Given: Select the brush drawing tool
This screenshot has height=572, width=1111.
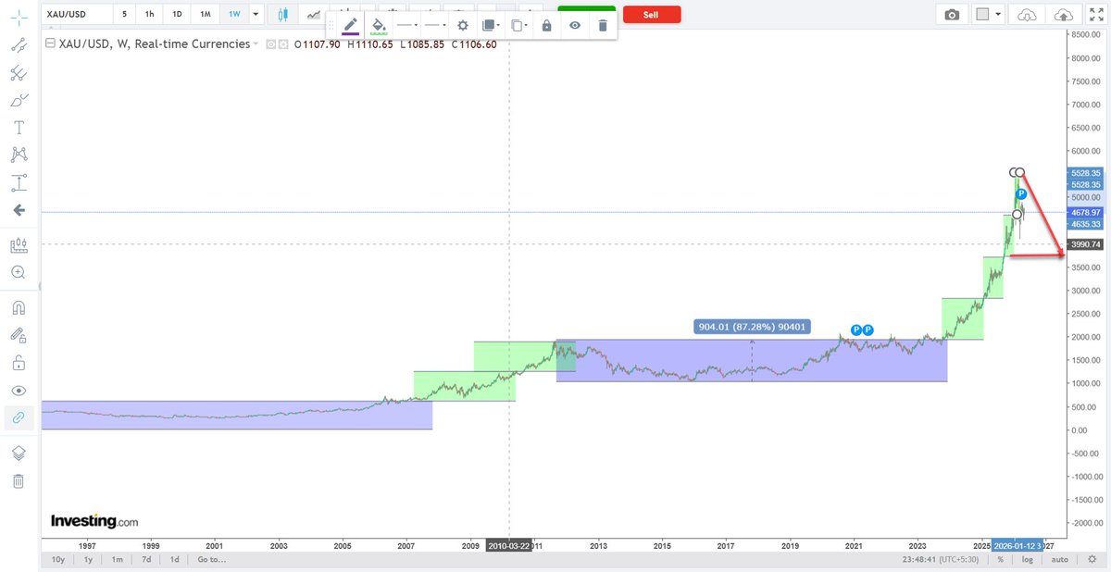Looking at the screenshot, I should pos(19,100).
